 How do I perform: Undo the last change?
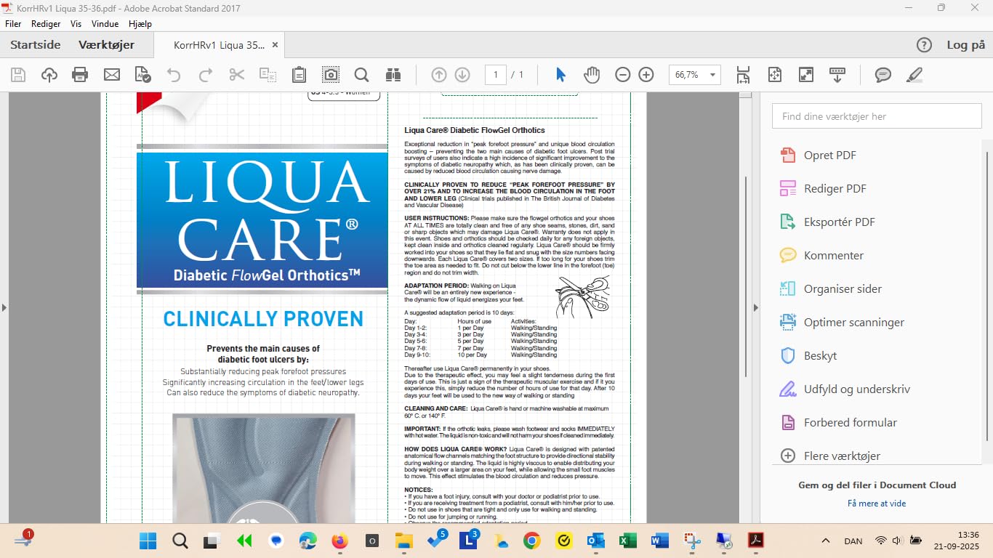coord(173,75)
